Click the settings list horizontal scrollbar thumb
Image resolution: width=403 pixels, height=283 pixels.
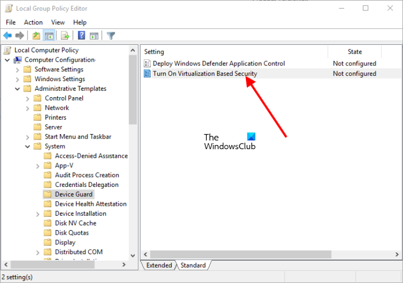click(x=241, y=254)
